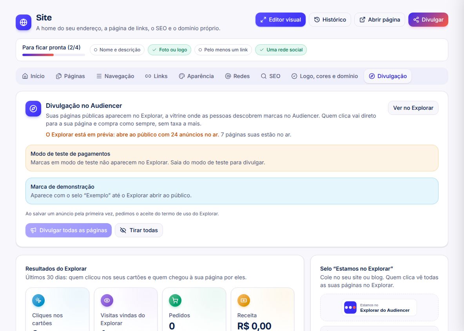Click the Nome e descrição checklist chip

pyautogui.click(x=117, y=50)
